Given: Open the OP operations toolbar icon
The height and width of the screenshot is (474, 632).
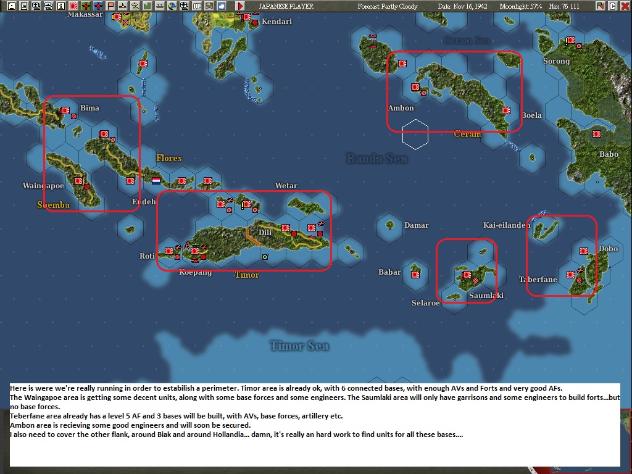Looking at the screenshot, I should (x=197, y=6).
